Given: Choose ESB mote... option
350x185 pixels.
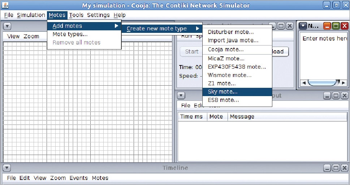Looking at the screenshot, I should tap(237, 100).
